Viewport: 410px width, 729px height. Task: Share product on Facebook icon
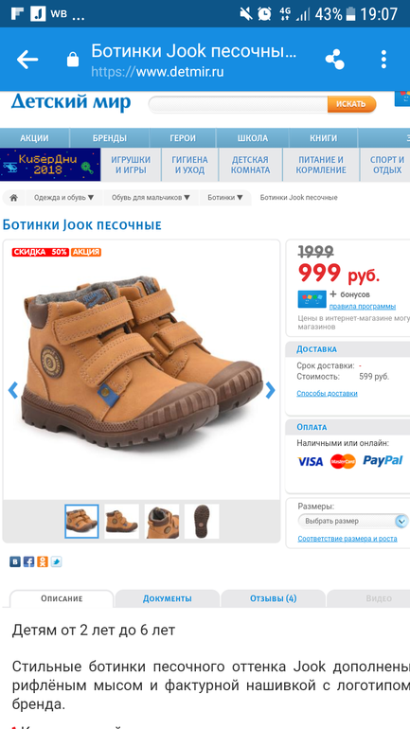[x=28, y=561]
